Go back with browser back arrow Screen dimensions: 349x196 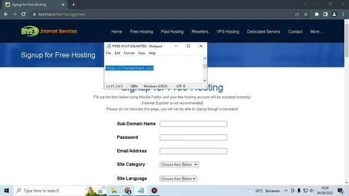coord(6,14)
